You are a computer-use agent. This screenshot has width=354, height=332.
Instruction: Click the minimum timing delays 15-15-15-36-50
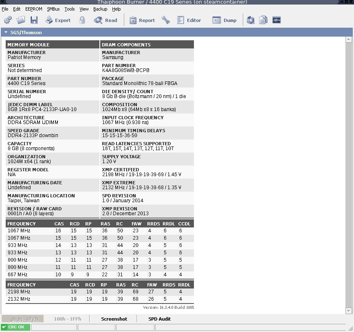pyautogui.click(x=120, y=135)
